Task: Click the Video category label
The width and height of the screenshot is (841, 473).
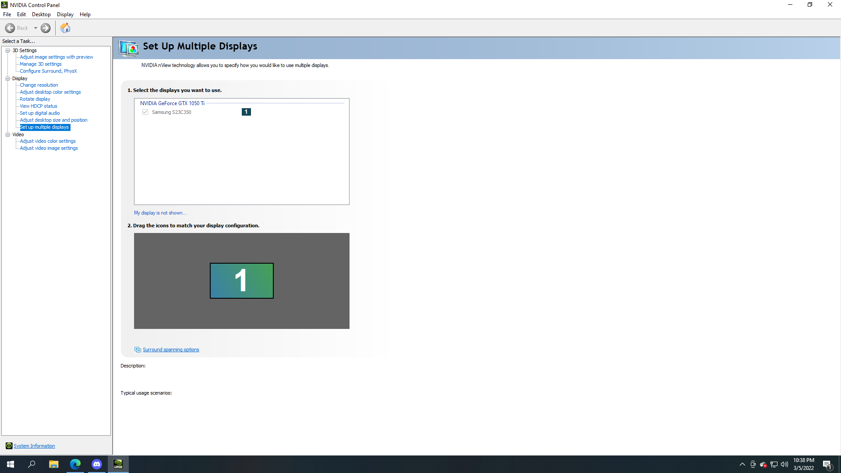Action: pyautogui.click(x=18, y=134)
